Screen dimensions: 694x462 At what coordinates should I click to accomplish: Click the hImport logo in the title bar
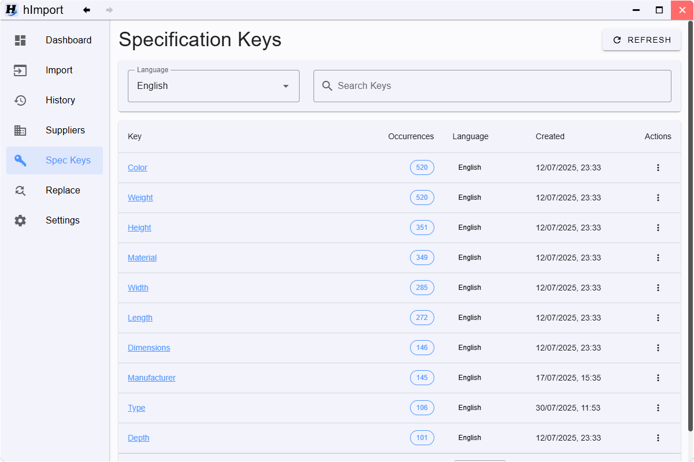coord(12,10)
